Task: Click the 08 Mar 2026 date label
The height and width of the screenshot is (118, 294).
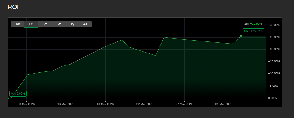Action: tap(26, 104)
